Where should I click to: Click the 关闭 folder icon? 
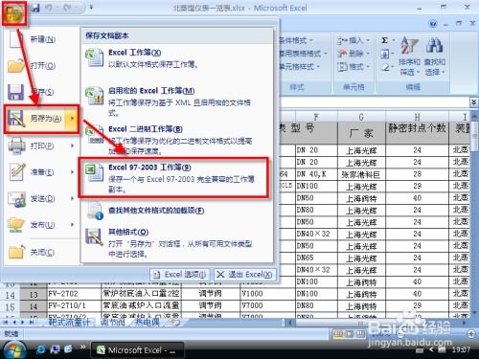point(16,252)
